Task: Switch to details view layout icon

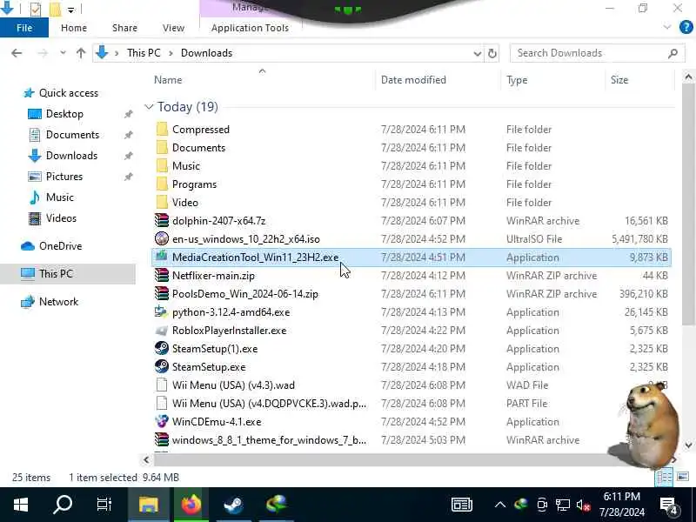Action: [664, 477]
